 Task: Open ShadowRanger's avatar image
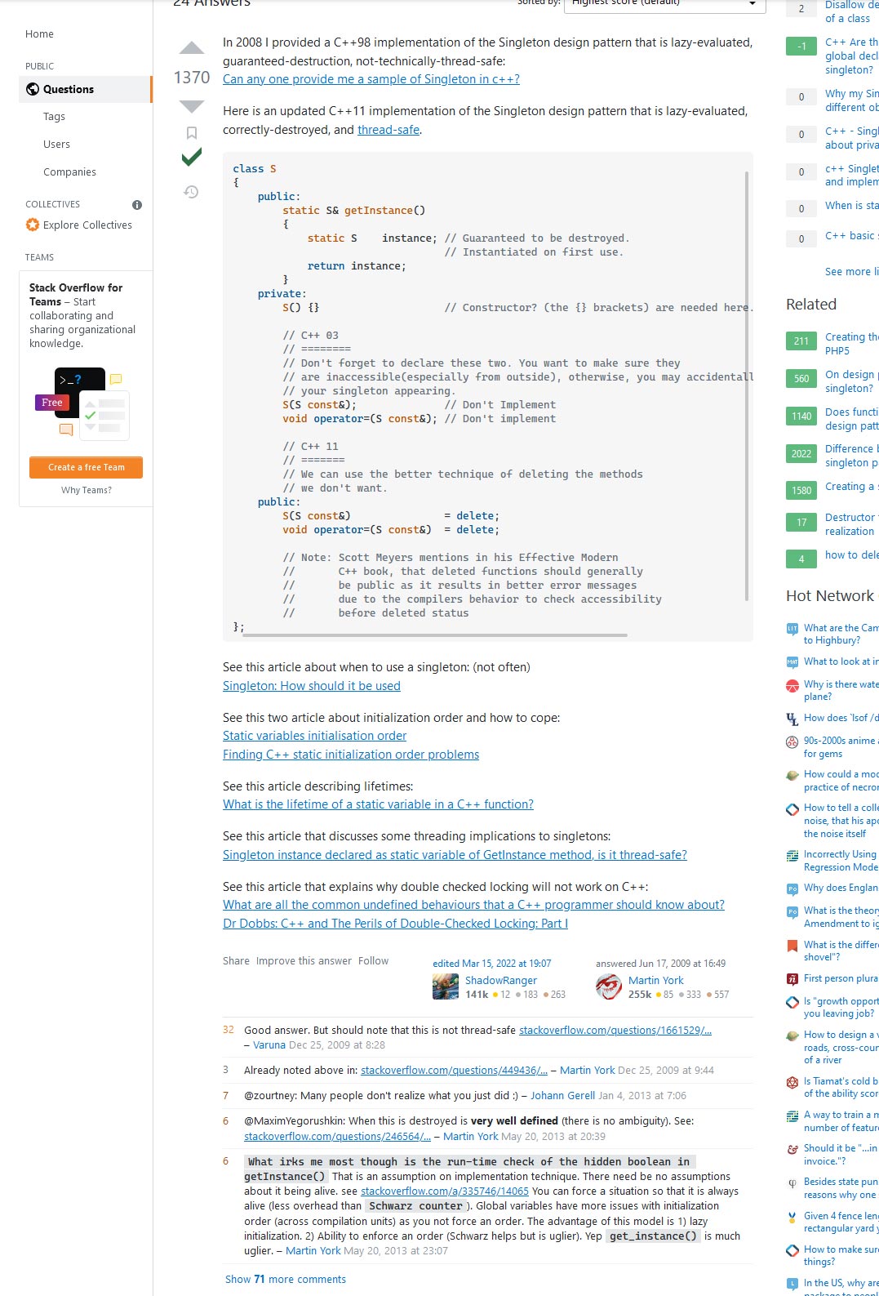pos(446,986)
